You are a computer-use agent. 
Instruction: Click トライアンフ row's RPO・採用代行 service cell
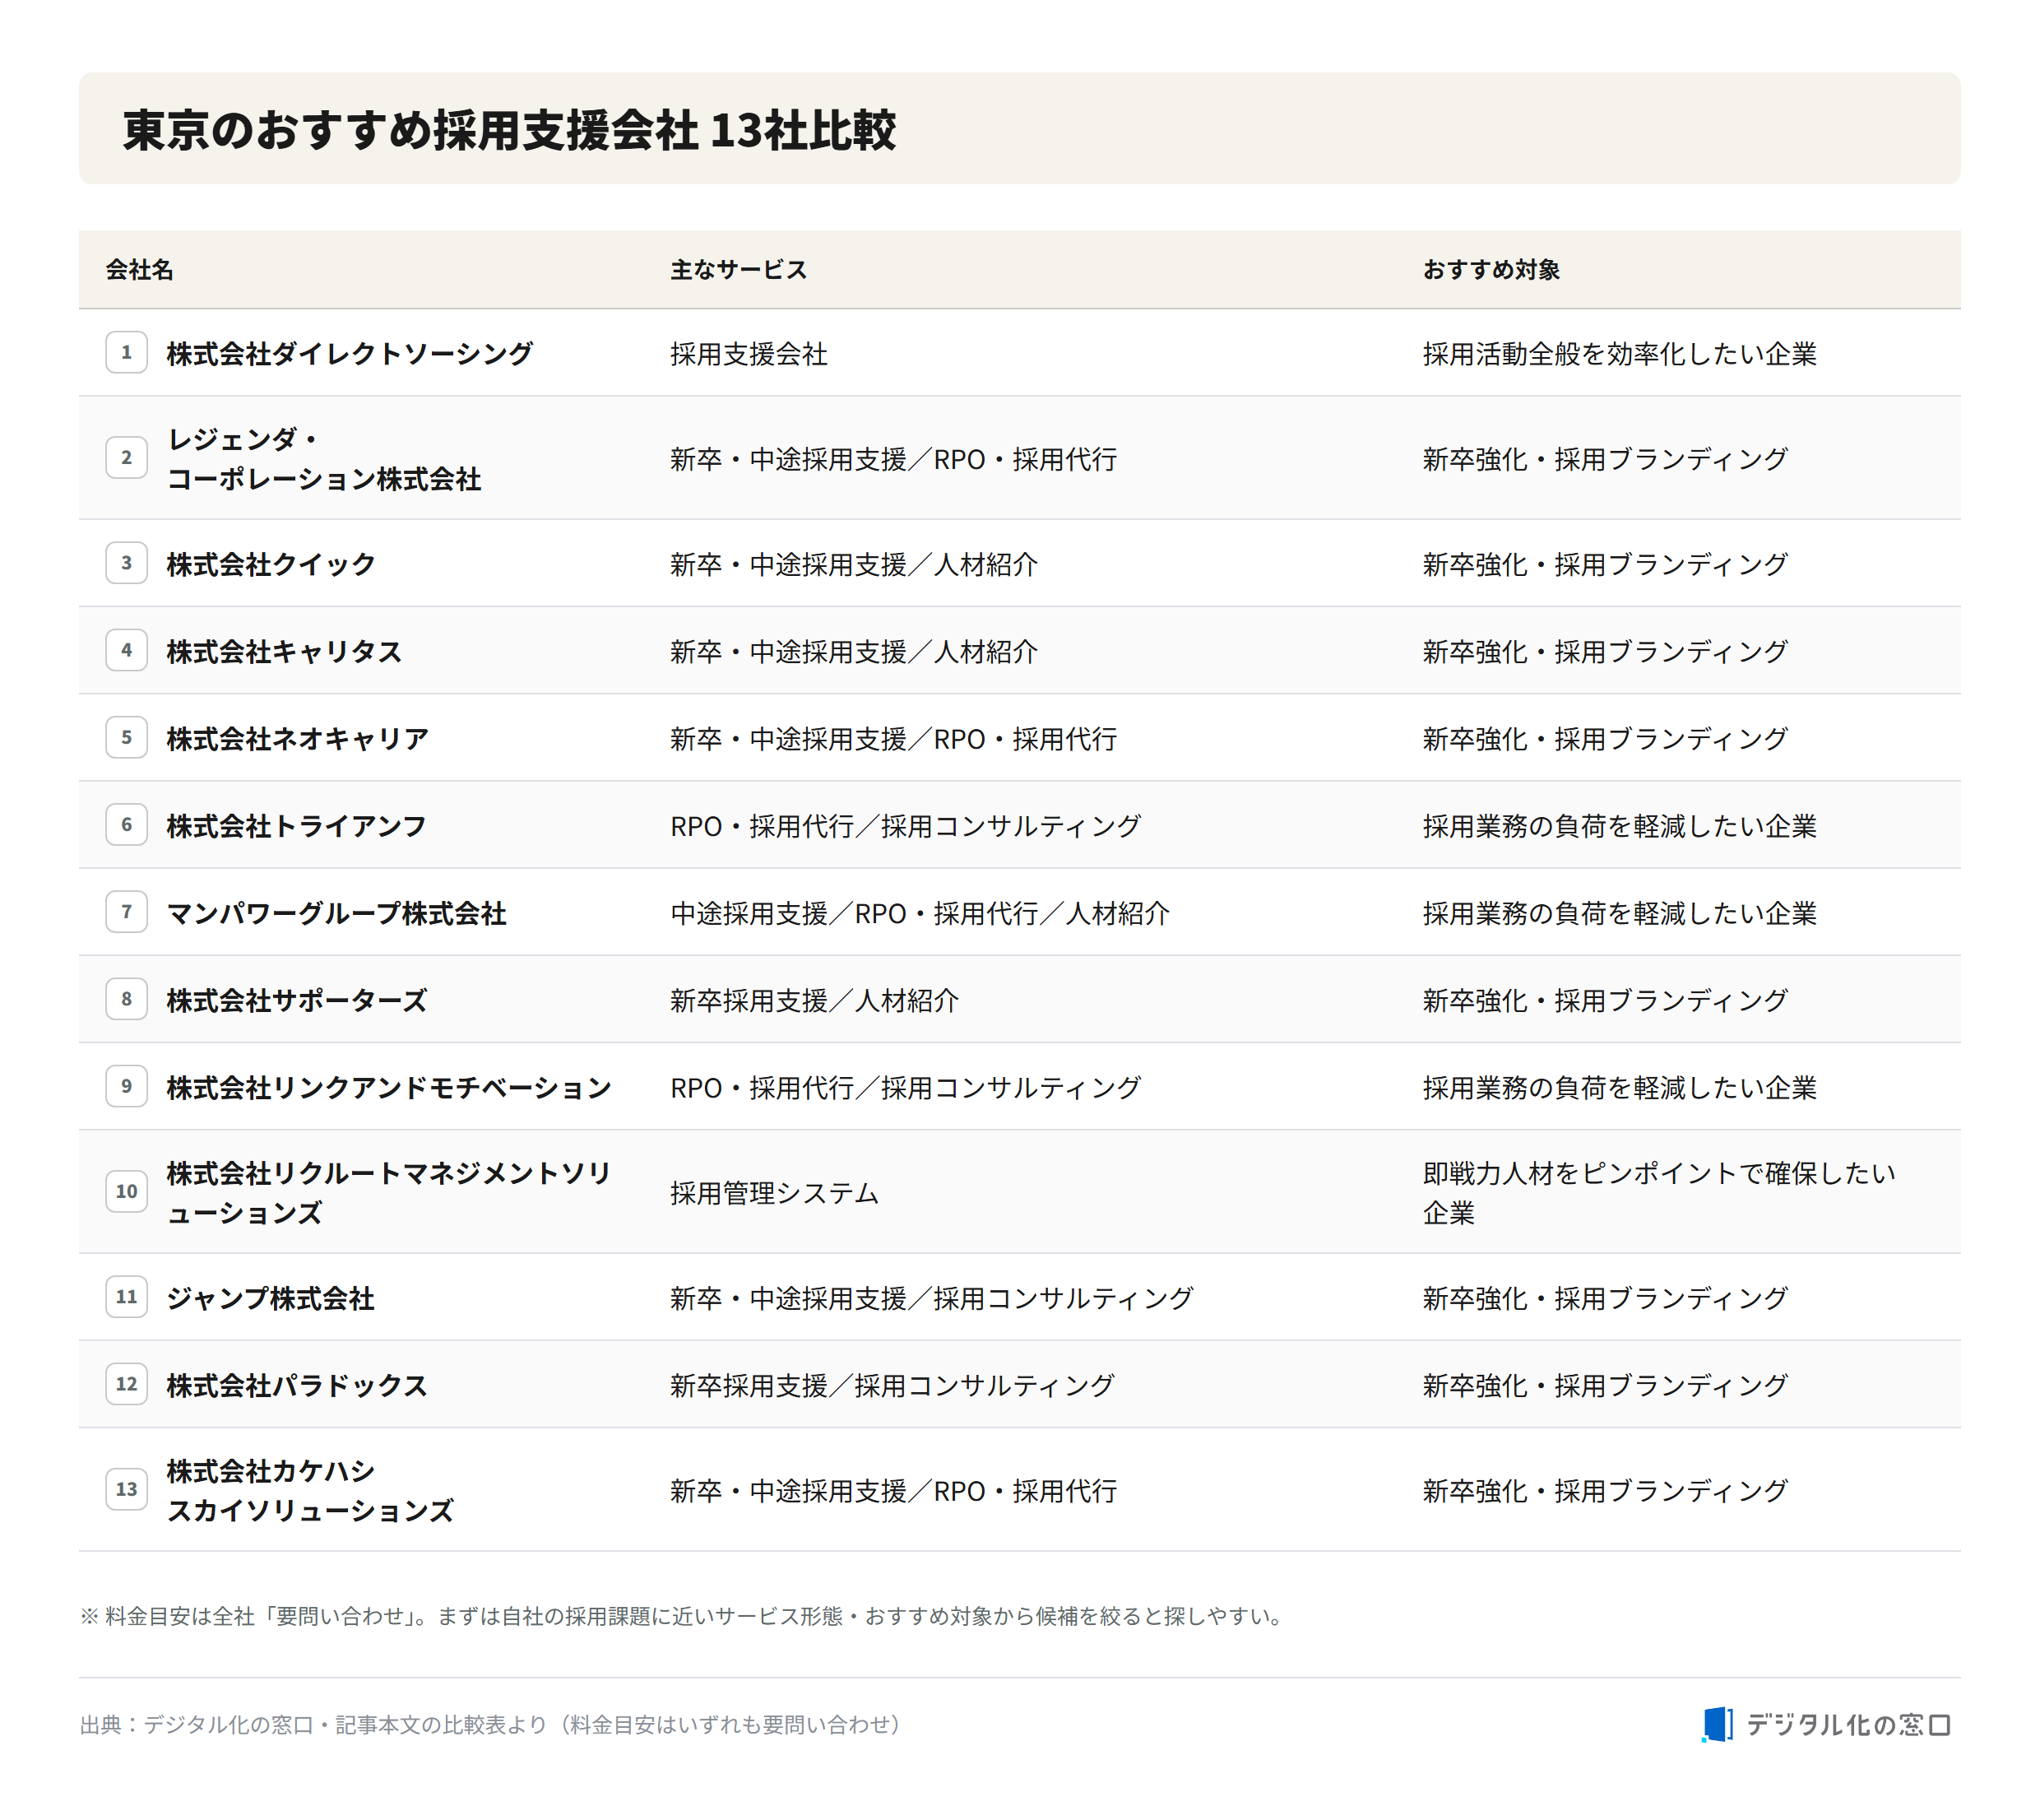pos(905,825)
